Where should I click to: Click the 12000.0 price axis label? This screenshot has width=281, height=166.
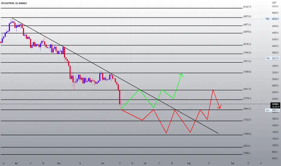click(275, 139)
